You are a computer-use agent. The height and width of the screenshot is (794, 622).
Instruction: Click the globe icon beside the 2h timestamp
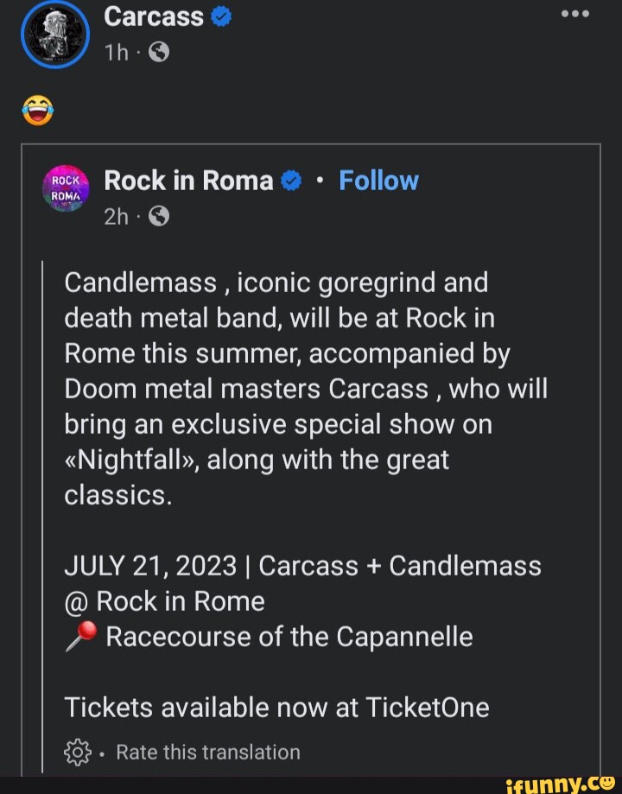coord(157,216)
